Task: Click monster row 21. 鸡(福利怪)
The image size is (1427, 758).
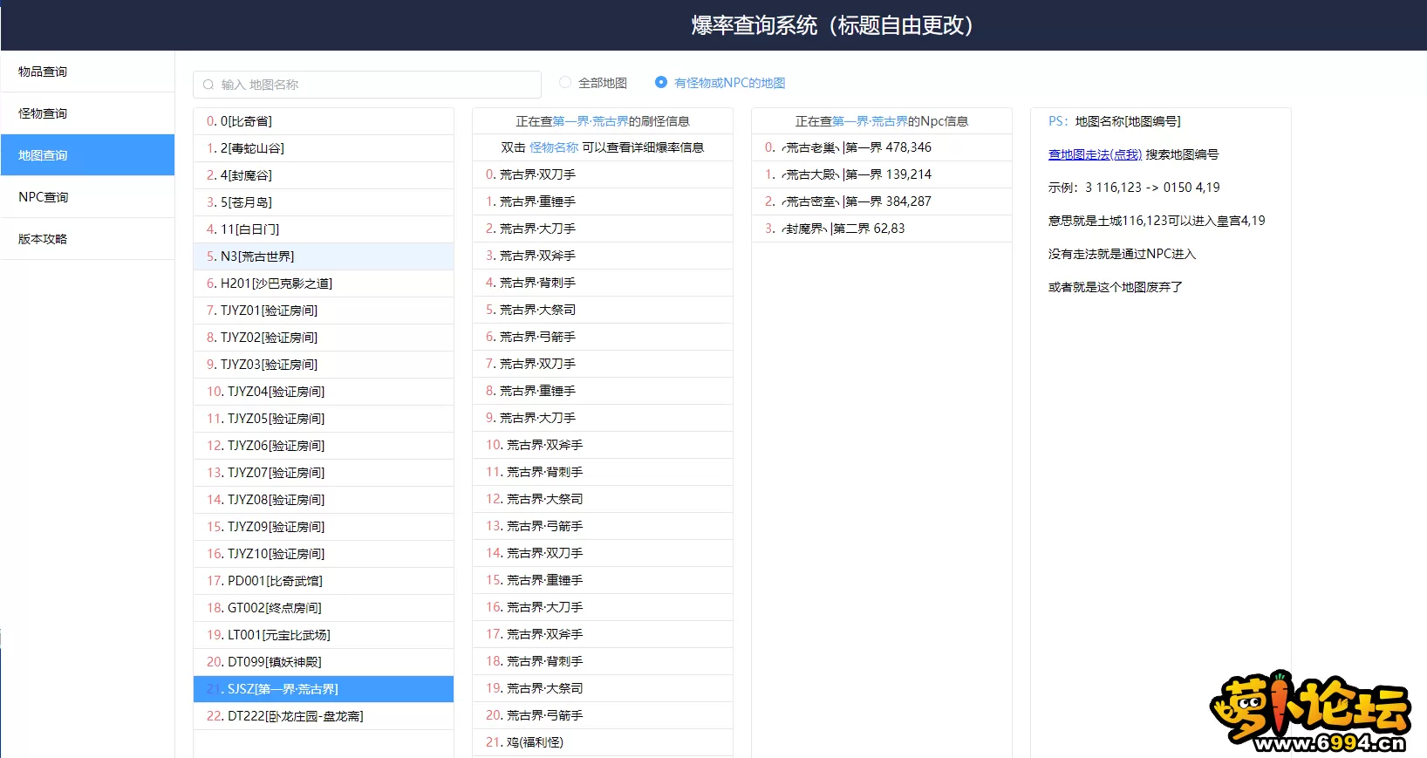Action: (603, 742)
